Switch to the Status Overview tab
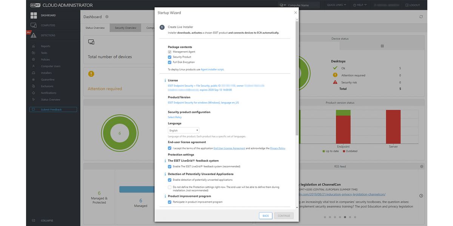Viewport: 453px width, 226px height. click(95, 28)
